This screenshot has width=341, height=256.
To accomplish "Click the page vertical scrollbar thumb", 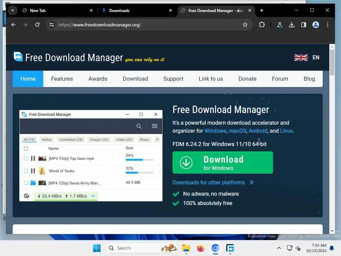I will click(x=332, y=62).
